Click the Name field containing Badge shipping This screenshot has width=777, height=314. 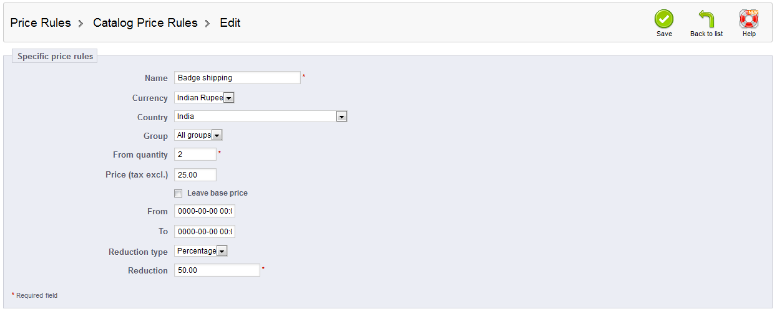237,78
